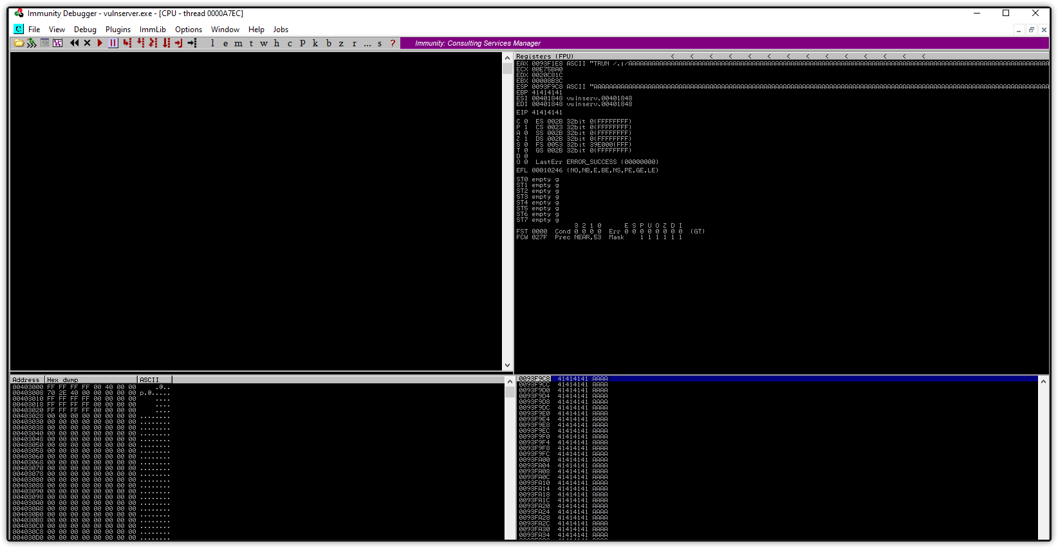This screenshot has width=1058, height=548.
Task: Show Patches with 'p' button
Action: (302, 43)
